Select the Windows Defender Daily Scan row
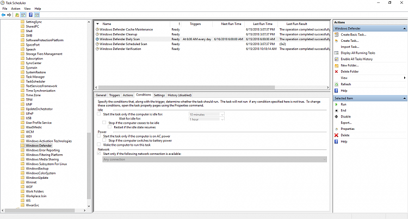 [x=212, y=39]
